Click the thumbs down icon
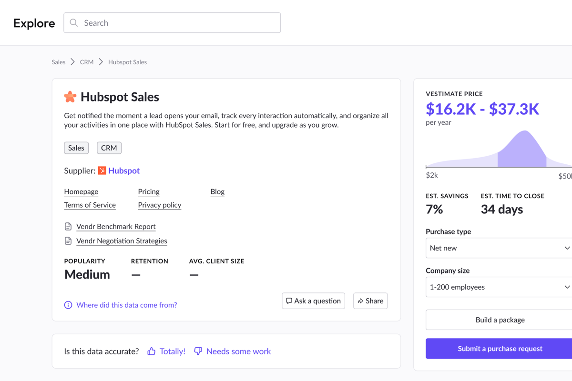572x381 pixels. click(x=198, y=351)
